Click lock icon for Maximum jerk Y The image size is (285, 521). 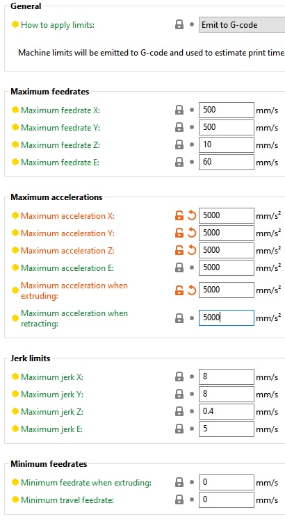click(179, 394)
